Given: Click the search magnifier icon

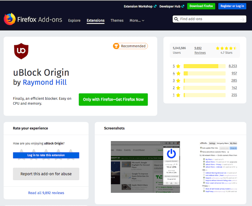Looking at the screenshot, I should 176,19.
